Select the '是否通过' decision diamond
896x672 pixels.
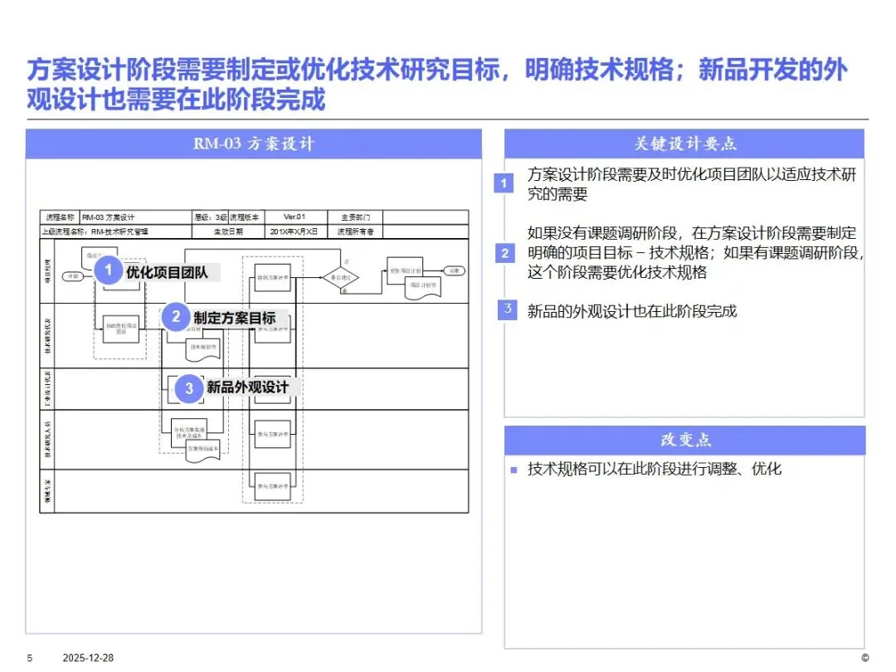pos(341,278)
